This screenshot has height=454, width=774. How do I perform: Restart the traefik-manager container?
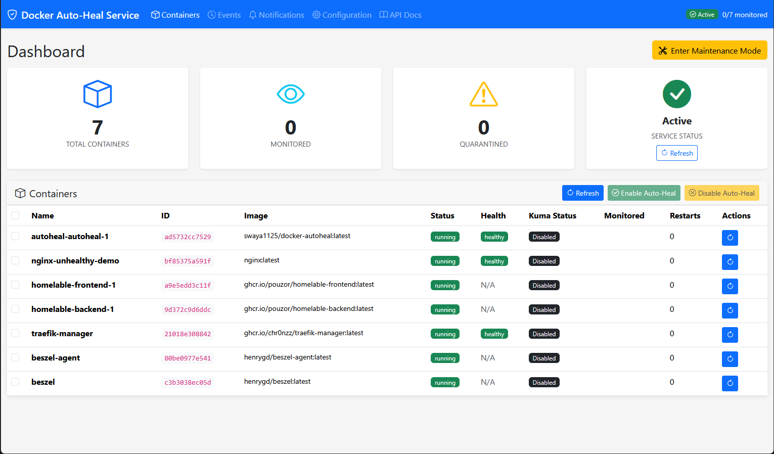click(730, 335)
